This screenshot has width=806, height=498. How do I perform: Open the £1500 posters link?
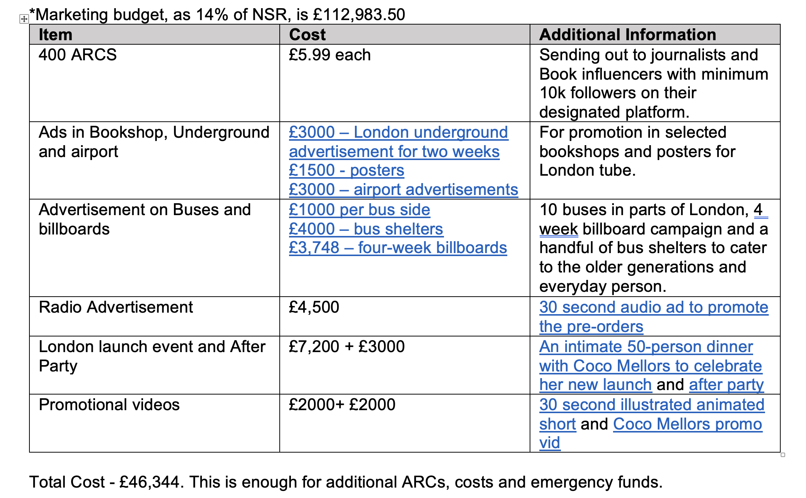(346, 170)
